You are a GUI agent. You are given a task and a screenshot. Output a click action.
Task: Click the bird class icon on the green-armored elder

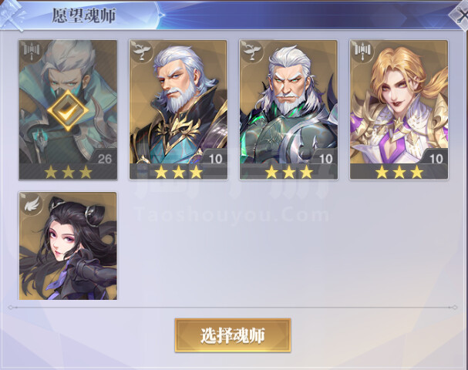251,51
